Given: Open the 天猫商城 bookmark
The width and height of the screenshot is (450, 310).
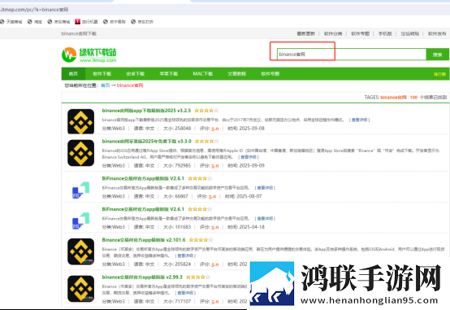Looking at the screenshot, I should [x=11, y=22].
